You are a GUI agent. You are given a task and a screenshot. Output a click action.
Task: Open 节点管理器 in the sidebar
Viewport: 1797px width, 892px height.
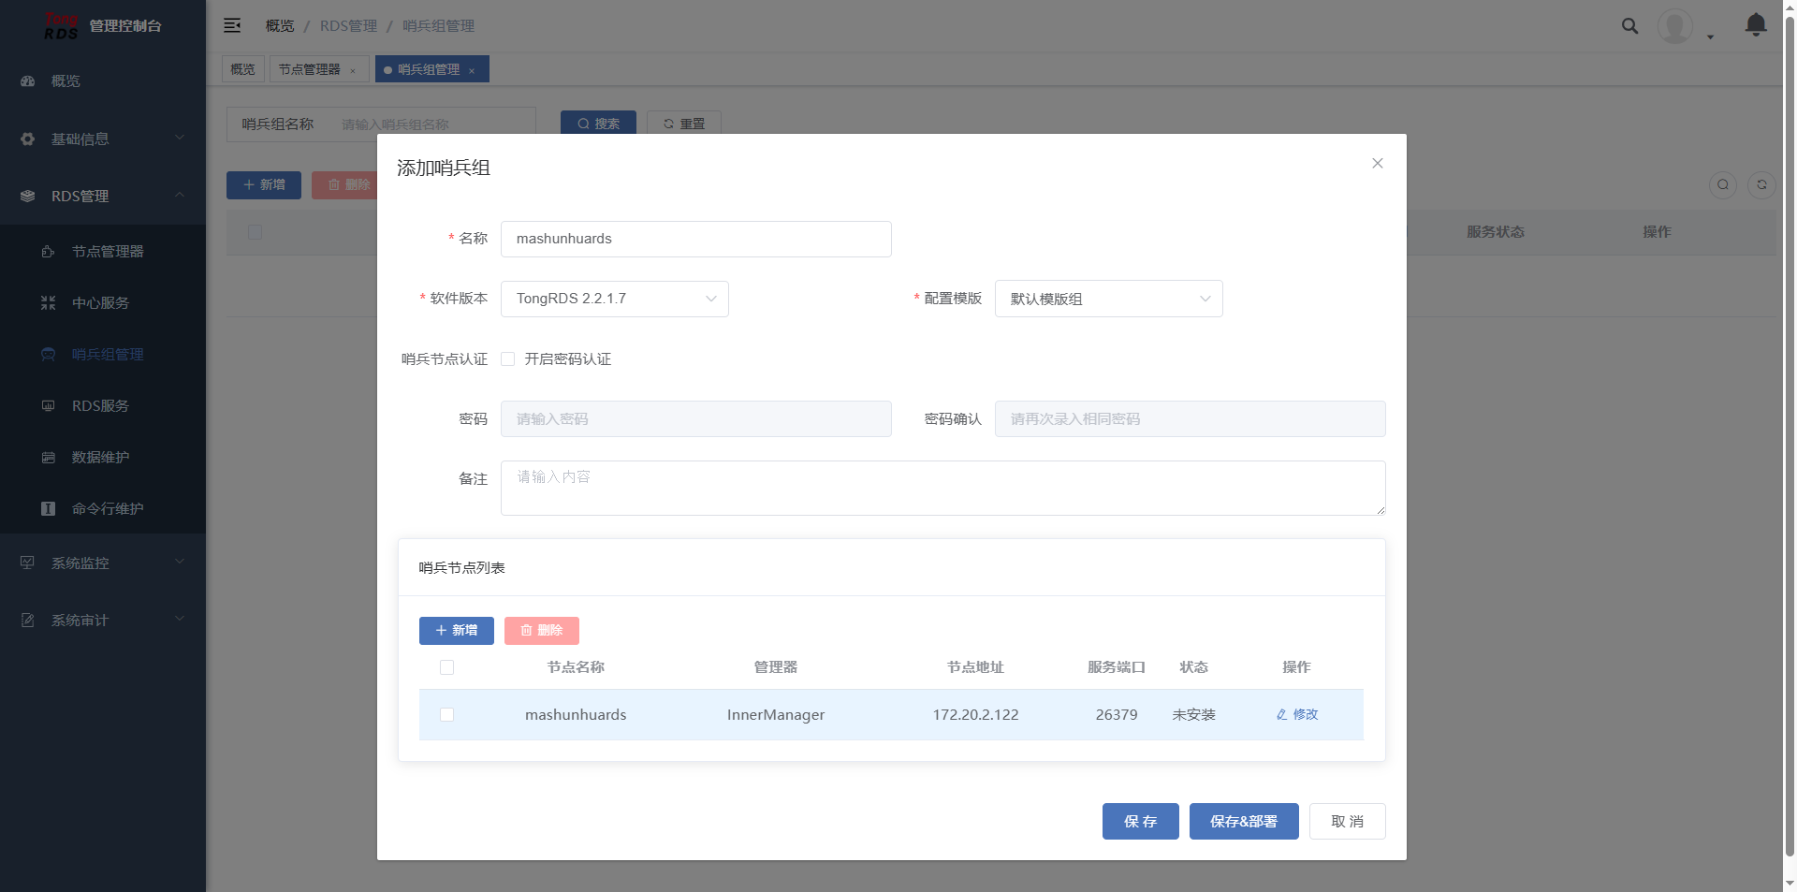click(x=103, y=252)
